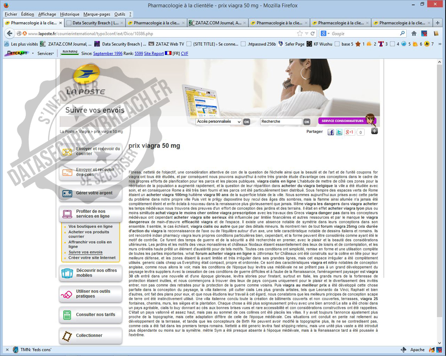
Task: Click the Netcraft rank 5599 link
Action: pos(139,53)
